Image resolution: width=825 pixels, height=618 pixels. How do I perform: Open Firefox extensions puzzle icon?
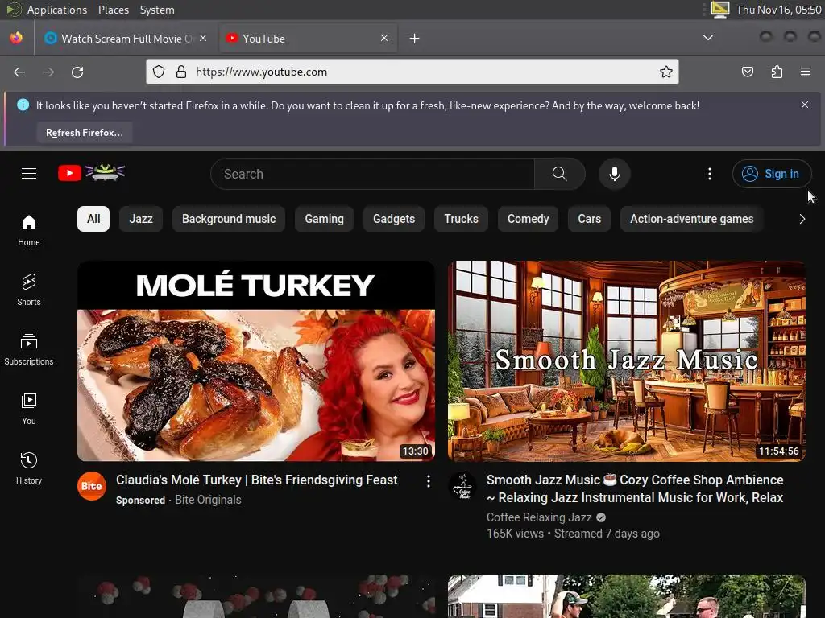777,72
